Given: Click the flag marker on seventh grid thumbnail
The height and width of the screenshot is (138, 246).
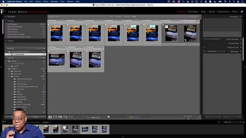Looking at the screenshot, I should coord(163,25).
